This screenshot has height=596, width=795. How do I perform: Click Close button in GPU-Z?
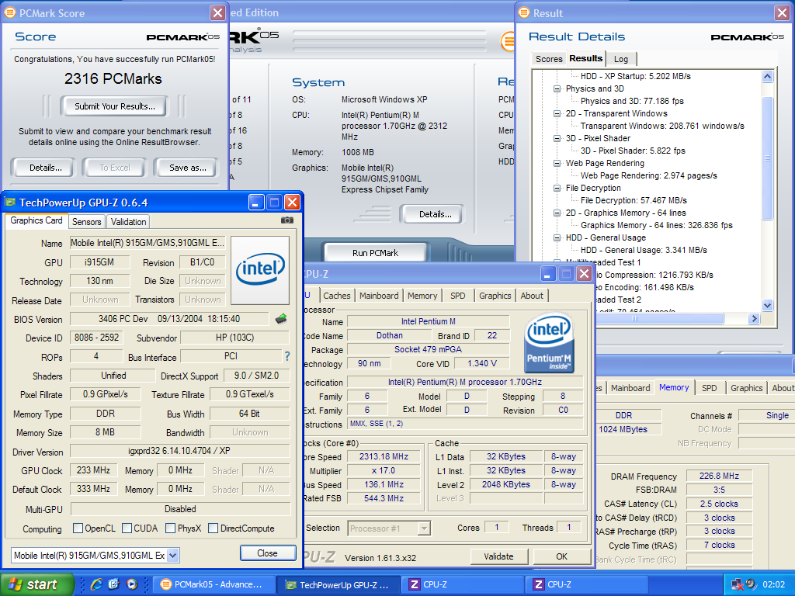(267, 553)
